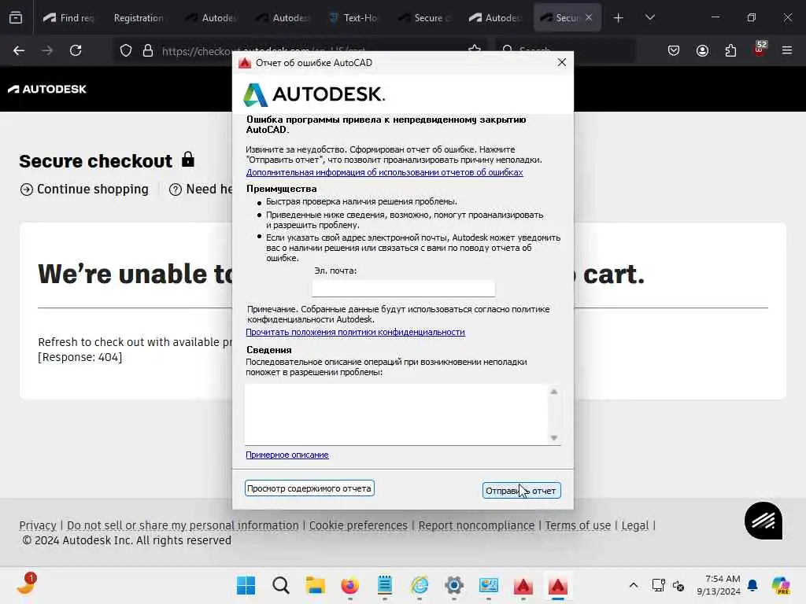Open the Legal footer link

(635, 525)
